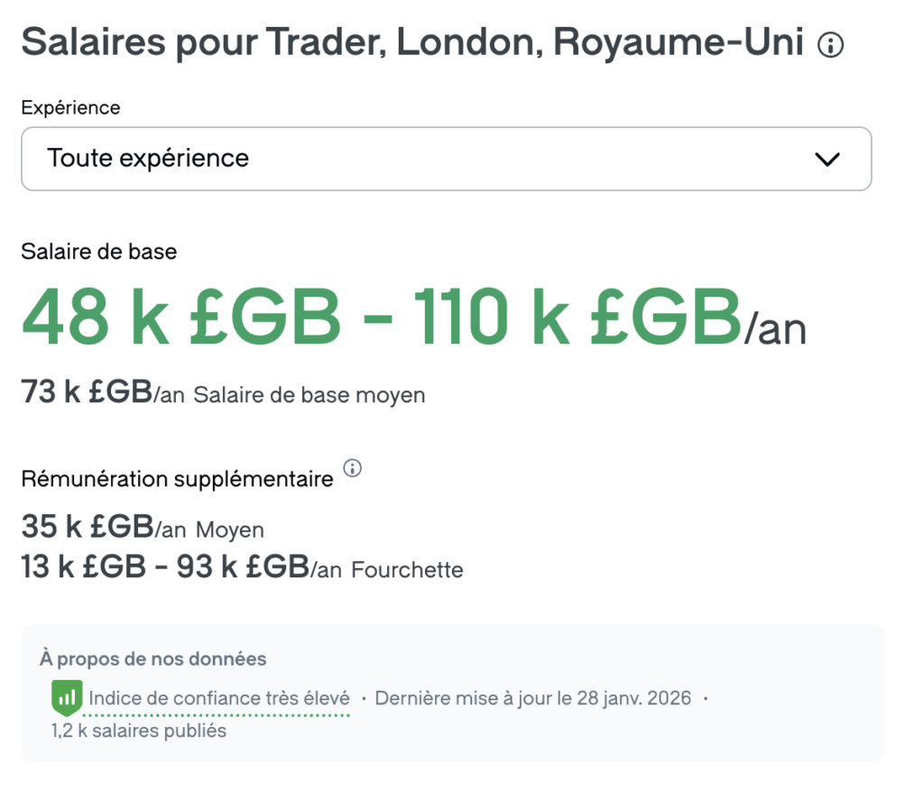The image size is (924, 791).
Task: Click the Moyen label beside 35 k
Action: click(230, 529)
